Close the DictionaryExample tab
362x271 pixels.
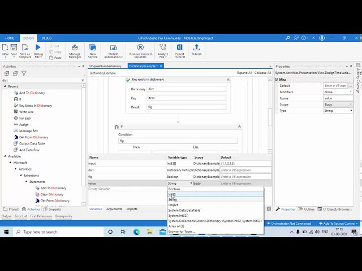tap(161, 66)
